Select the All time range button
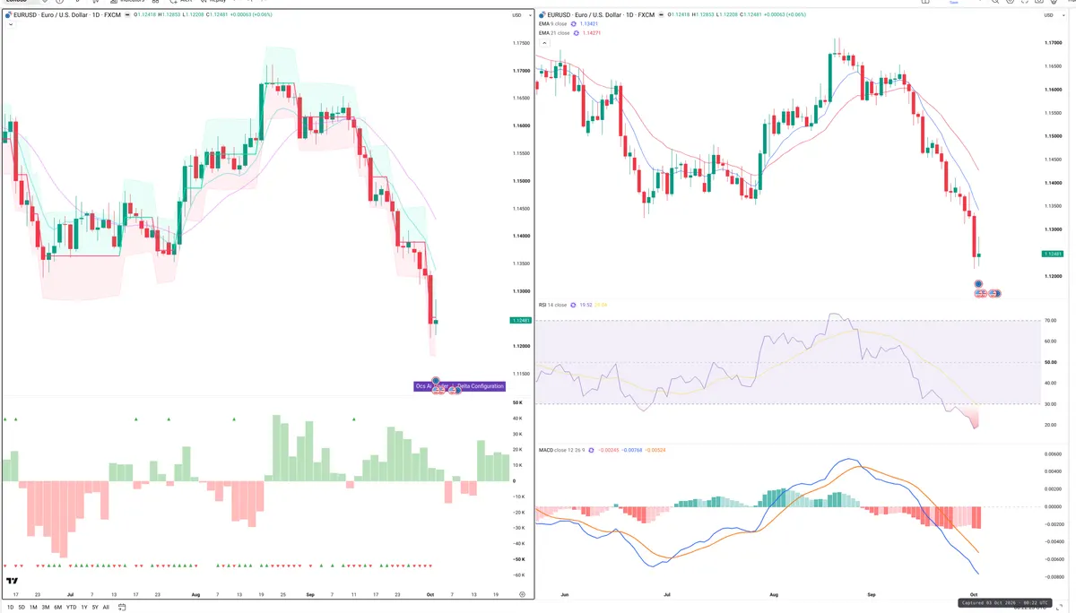This screenshot has height=613, width=1076. tap(106, 607)
